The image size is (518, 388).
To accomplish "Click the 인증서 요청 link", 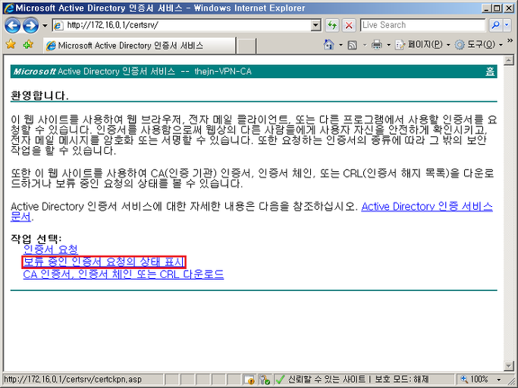I will click(x=51, y=249).
